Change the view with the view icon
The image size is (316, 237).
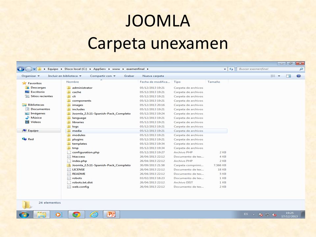tap(273, 76)
